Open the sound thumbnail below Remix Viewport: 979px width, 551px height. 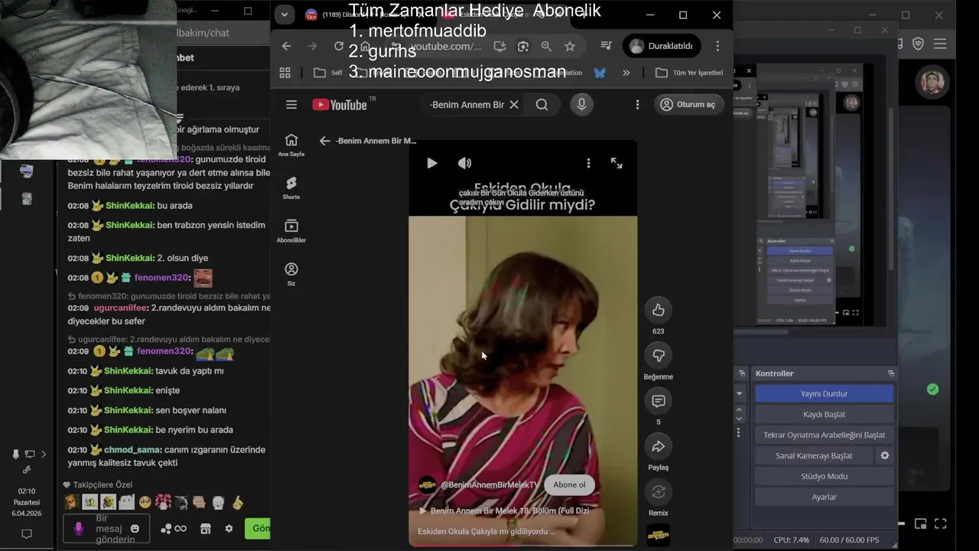coord(658,535)
